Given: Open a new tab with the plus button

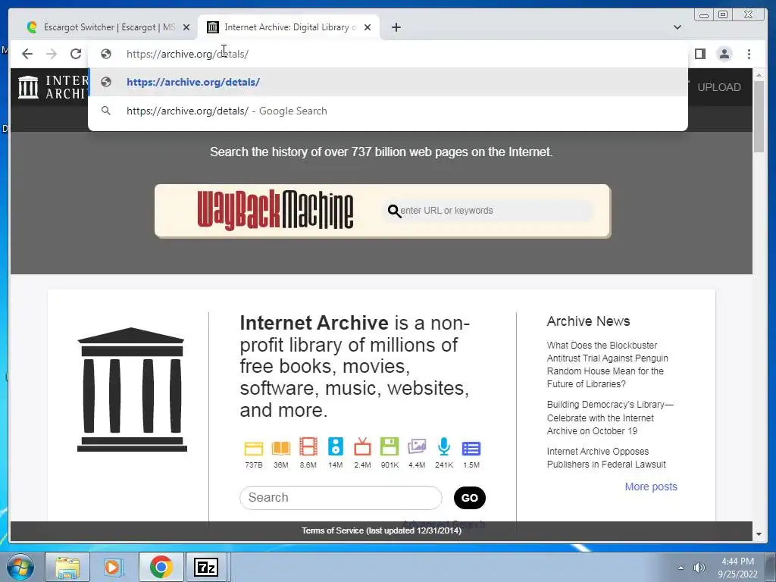Looking at the screenshot, I should (x=396, y=27).
